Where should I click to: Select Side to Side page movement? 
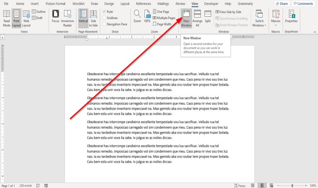coord(93,19)
